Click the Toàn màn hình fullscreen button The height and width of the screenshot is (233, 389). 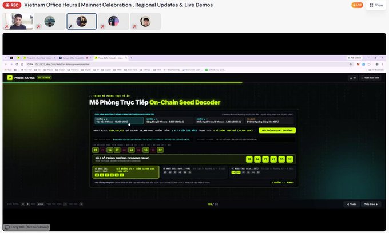[x=370, y=78]
